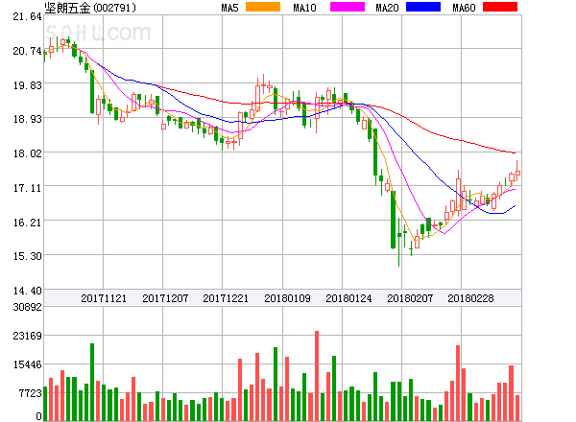Click the 20.74 price axis label
Screen dimensions: 576x422
(27, 51)
